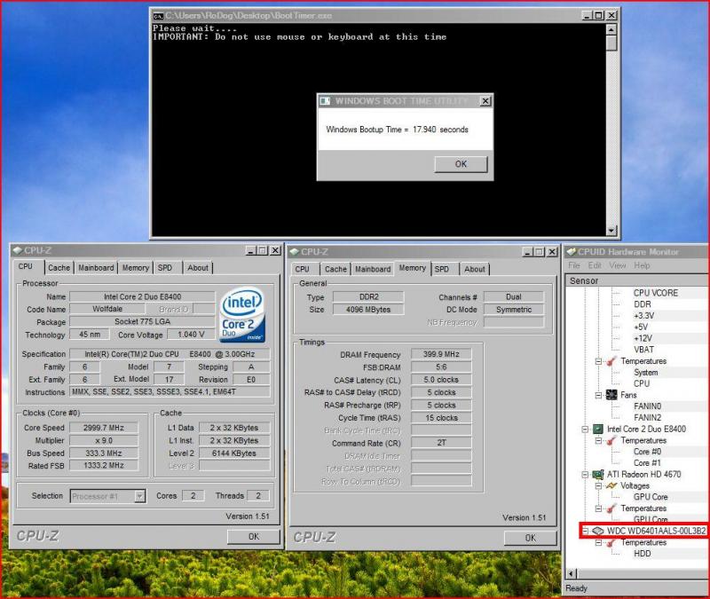Select FANIN0 fan row
Image resolution: width=710 pixels, height=599 pixels.
647,406
